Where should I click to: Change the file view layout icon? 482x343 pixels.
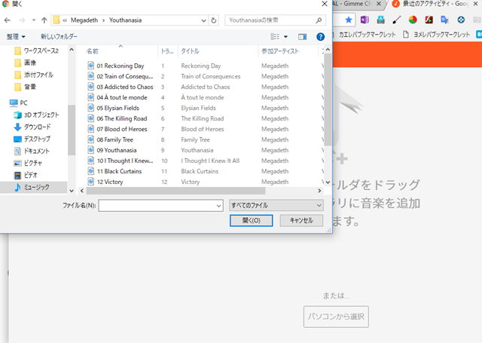point(275,37)
